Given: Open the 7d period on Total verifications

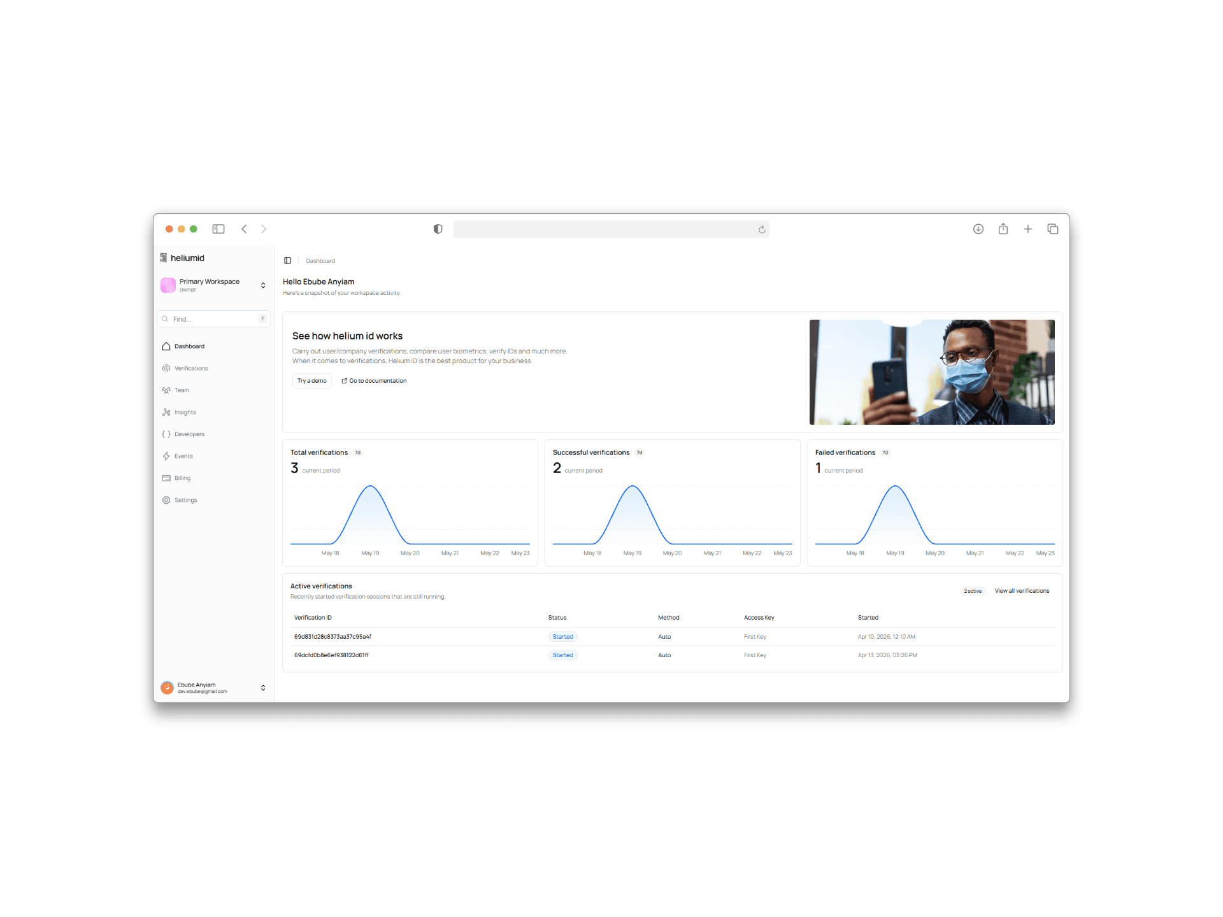Looking at the screenshot, I should click(x=358, y=453).
